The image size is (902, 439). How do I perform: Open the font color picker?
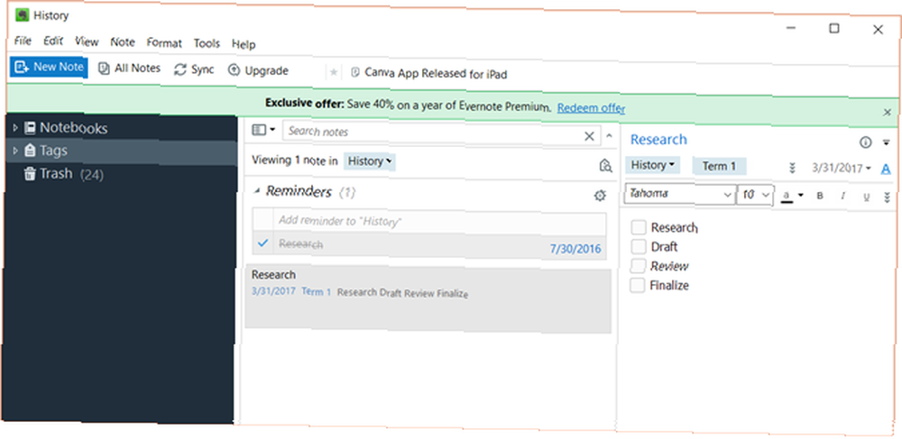click(792, 196)
